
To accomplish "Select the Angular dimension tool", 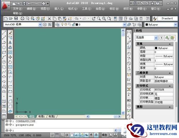I will click(129, 68).
